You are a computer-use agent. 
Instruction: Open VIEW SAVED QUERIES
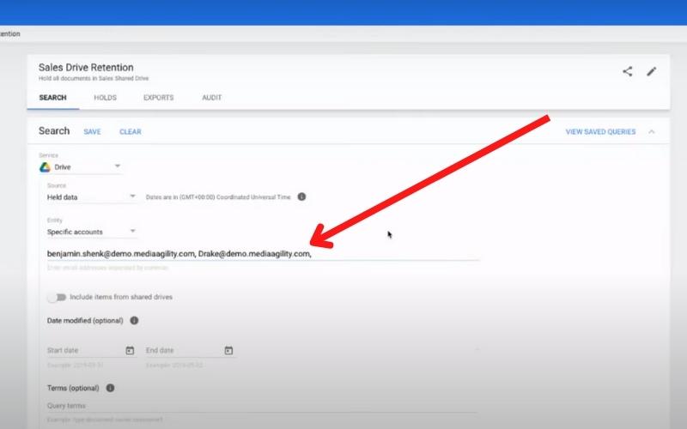point(600,132)
